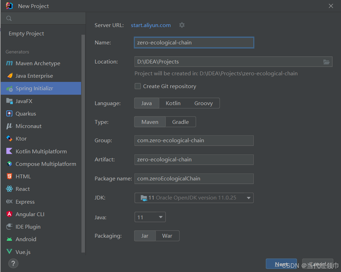Screen dimensions: 341x272
Task: Select Compose Multiplatform generator
Action: (x=41, y=164)
